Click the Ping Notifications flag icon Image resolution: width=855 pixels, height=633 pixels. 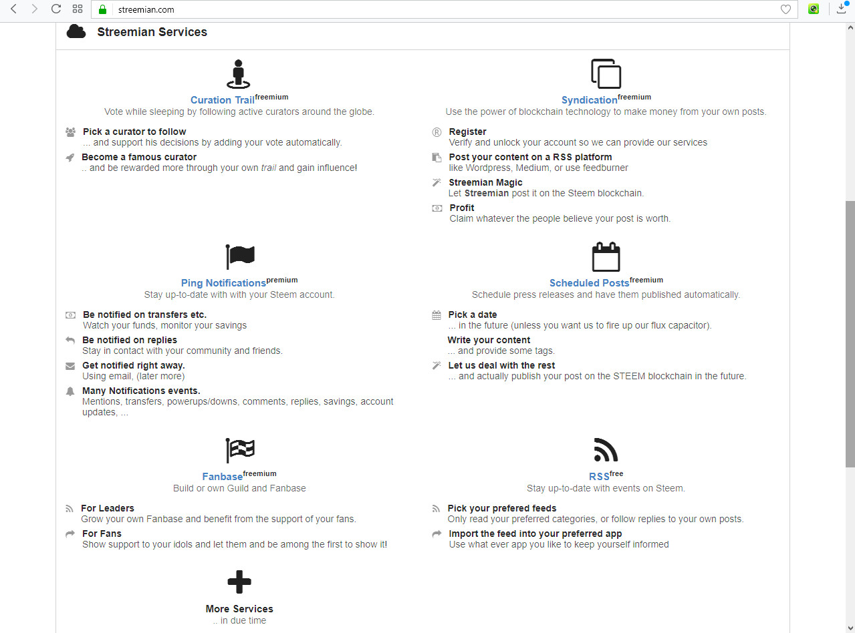point(240,257)
